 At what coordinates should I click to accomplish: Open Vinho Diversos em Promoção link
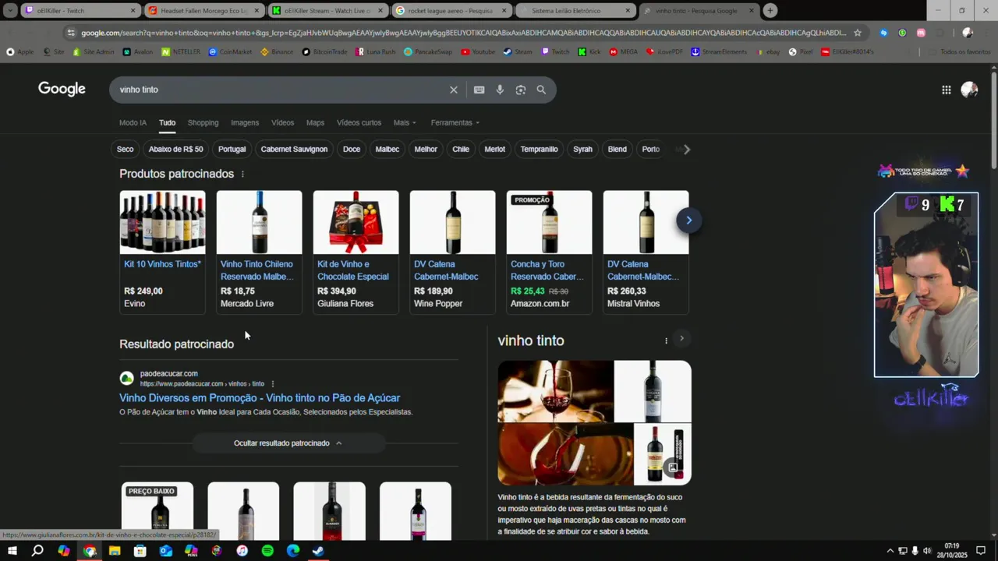[260, 398]
